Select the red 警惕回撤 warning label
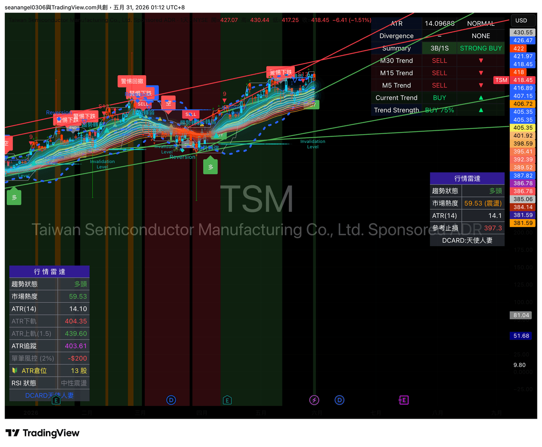Viewport: 542px width, 447px height. click(132, 82)
